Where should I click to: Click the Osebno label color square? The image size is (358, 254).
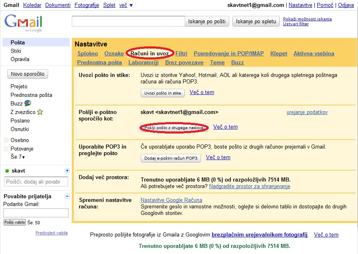tap(7, 140)
